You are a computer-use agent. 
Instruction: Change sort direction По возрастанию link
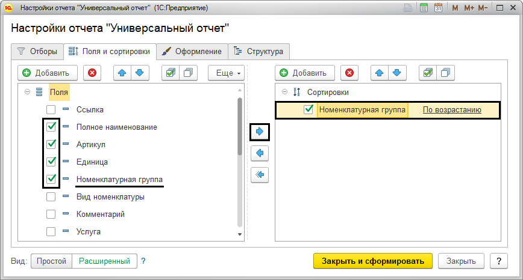[x=451, y=110]
